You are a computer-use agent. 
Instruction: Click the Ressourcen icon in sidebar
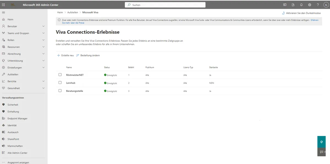point(4,47)
